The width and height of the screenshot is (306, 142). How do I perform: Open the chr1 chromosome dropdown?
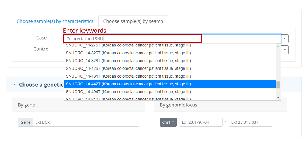(x=168, y=122)
